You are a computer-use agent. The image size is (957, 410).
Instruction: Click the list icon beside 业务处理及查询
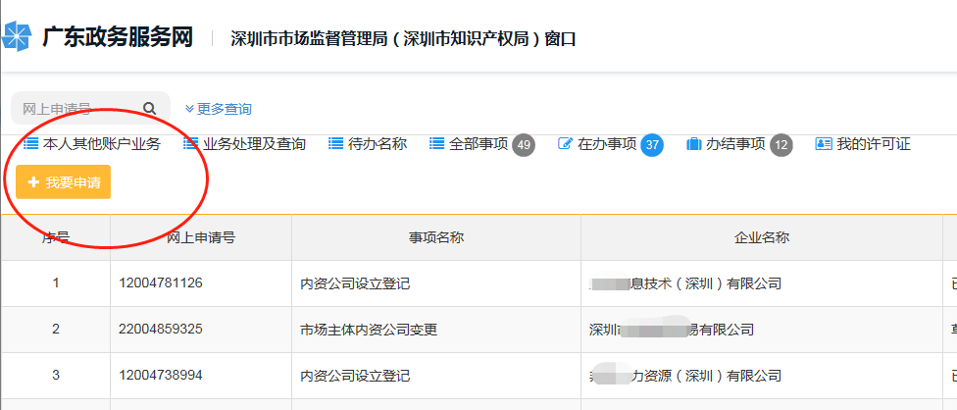190,144
